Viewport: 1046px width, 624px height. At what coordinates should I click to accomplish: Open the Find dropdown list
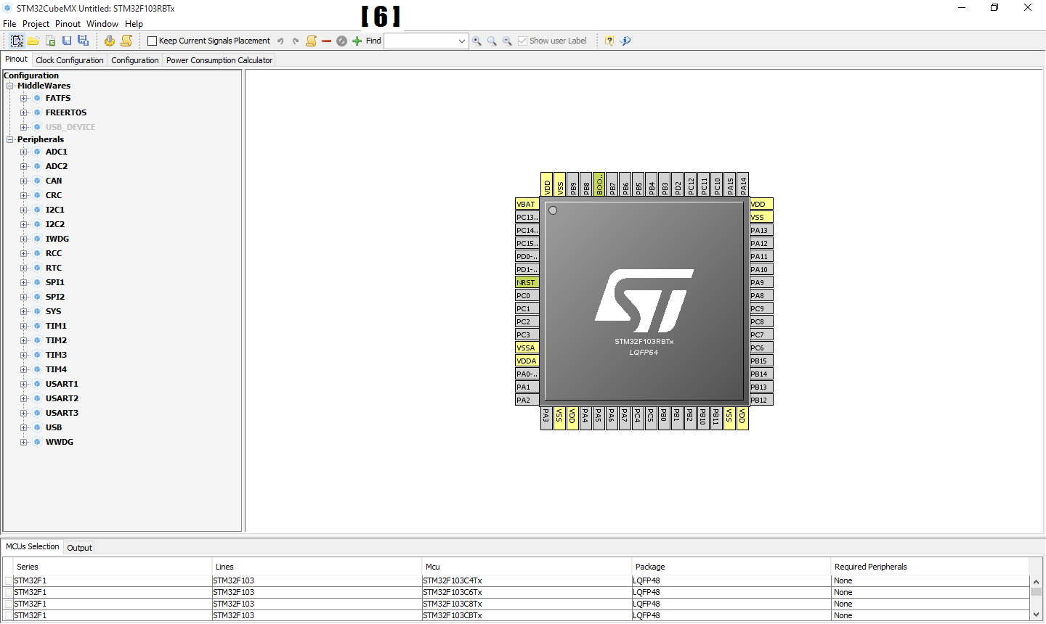[x=463, y=41]
